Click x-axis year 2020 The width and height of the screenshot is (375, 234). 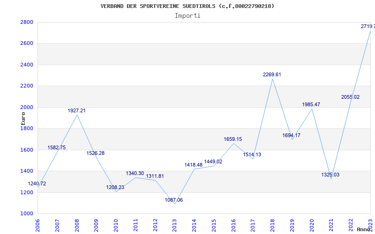(x=312, y=225)
